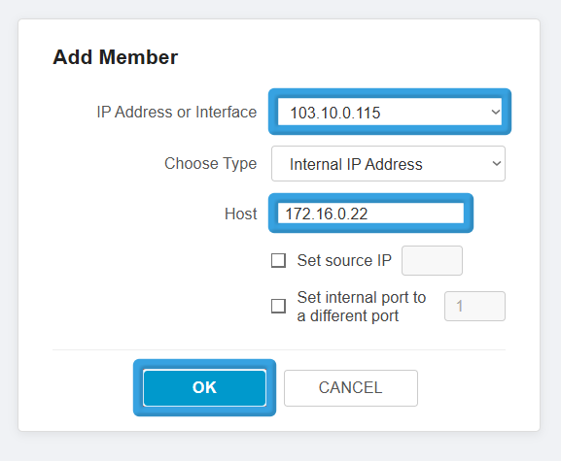Click the internal port number field showing 1
561x461 pixels.
pos(474,306)
